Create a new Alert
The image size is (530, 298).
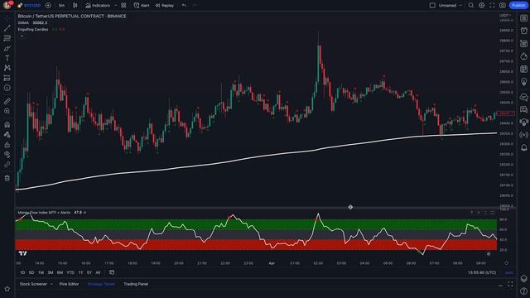coord(142,6)
